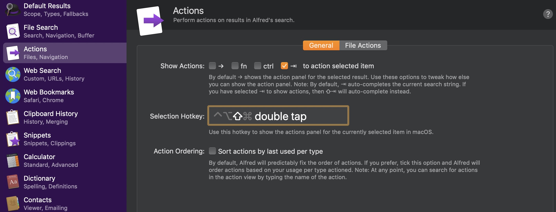Screen dimensions: 556x212
Task: Click the Web Search globe icon
Action: (13, 74)
